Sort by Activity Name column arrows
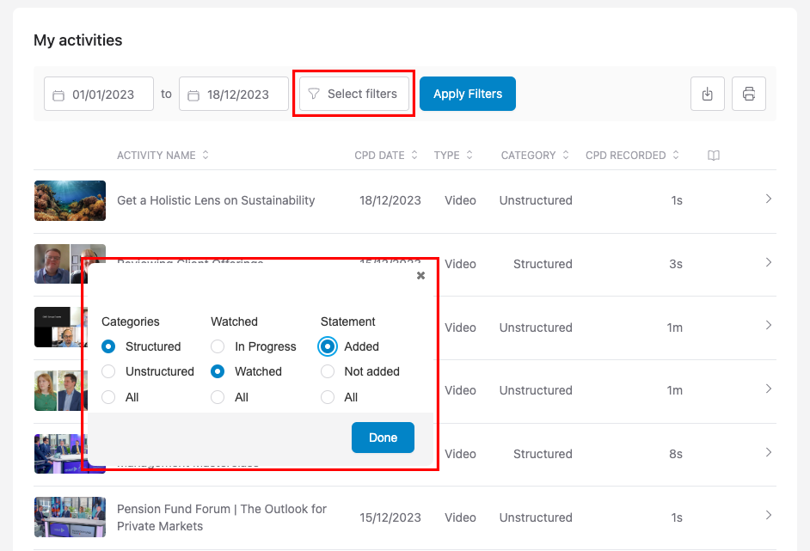810x551 pixels. (x=206, y=156)
